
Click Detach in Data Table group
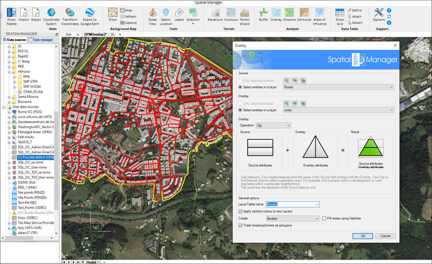[x=355, y=23]
